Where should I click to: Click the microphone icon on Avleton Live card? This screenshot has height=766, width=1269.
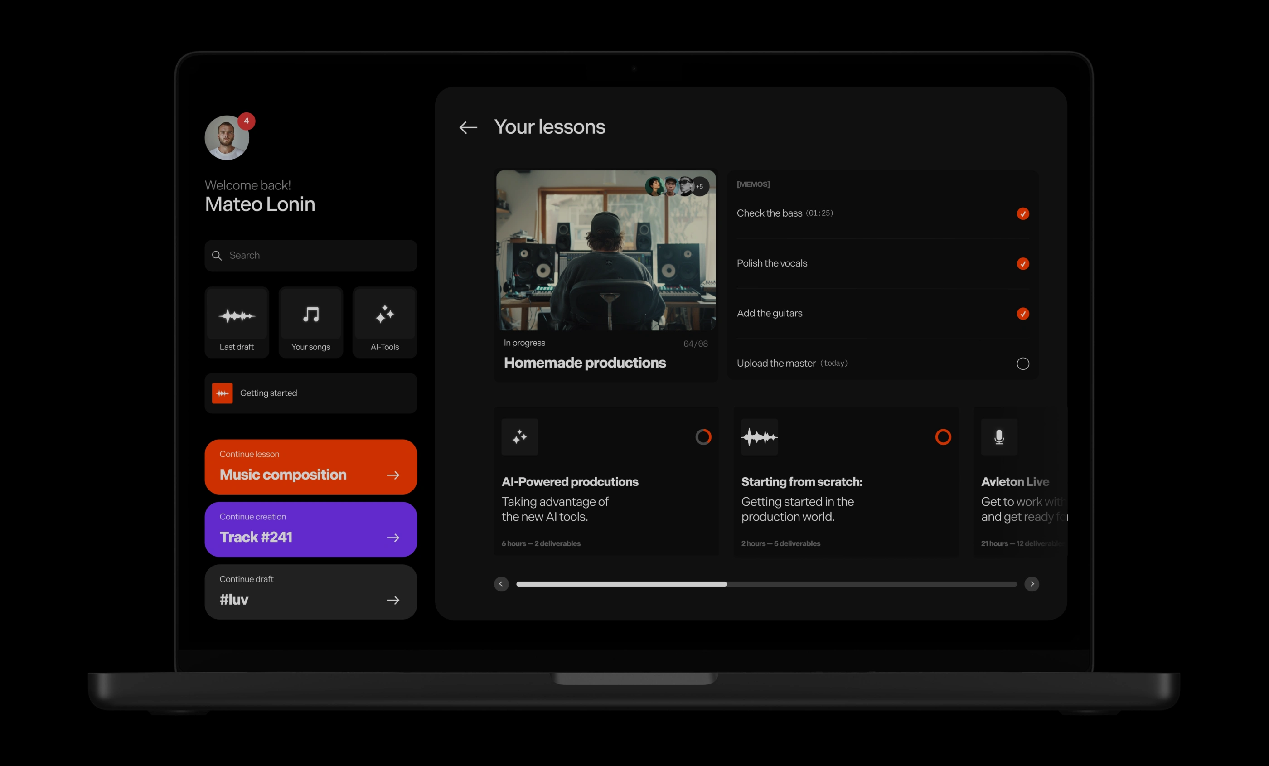998,437
